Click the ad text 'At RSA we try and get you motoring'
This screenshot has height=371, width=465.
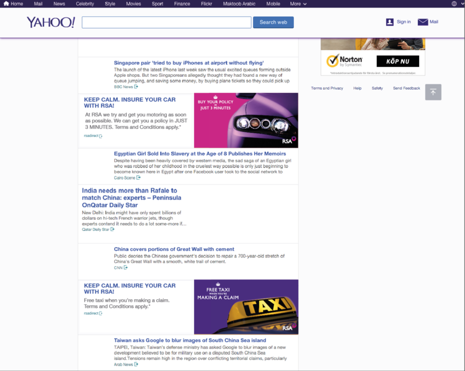[136, 121]
